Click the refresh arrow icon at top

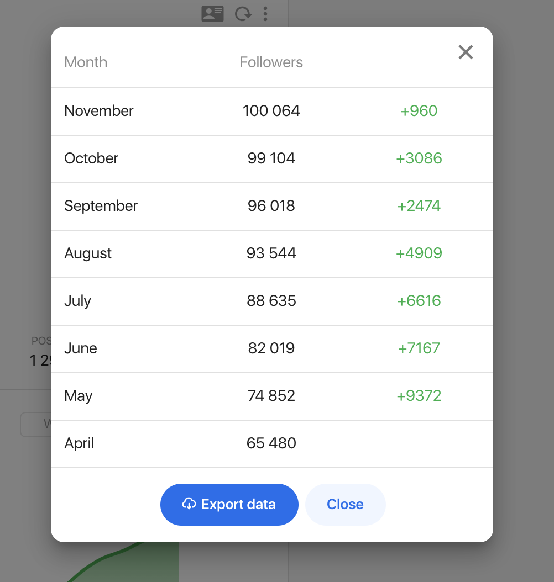click(x=243, y=13)
